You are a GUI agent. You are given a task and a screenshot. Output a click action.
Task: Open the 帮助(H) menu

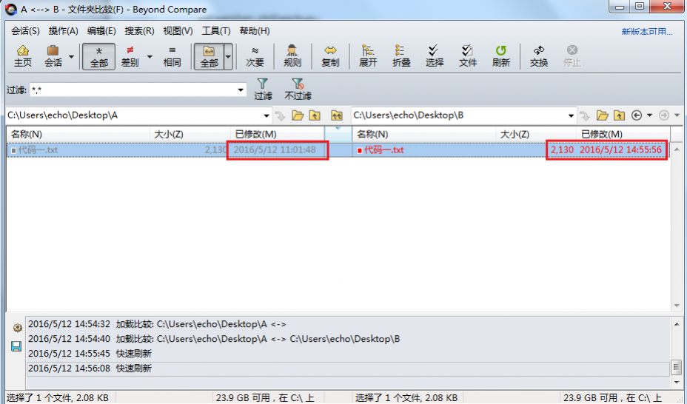(254, 31)
